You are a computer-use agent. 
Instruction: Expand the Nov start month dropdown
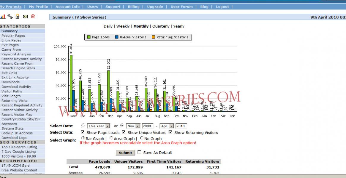click(138, 126)
